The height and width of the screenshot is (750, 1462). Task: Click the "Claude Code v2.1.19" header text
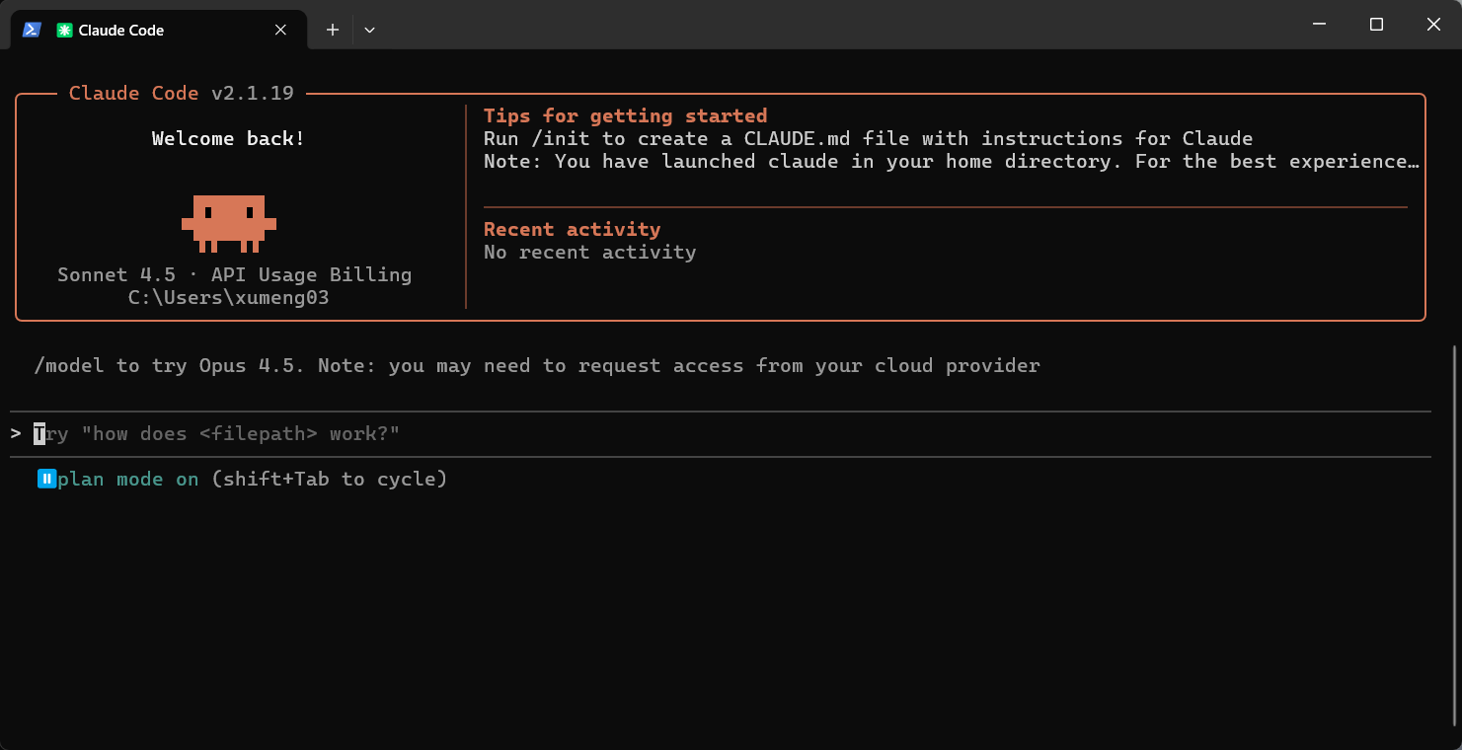pyautogui.click(x=182, y=93)
